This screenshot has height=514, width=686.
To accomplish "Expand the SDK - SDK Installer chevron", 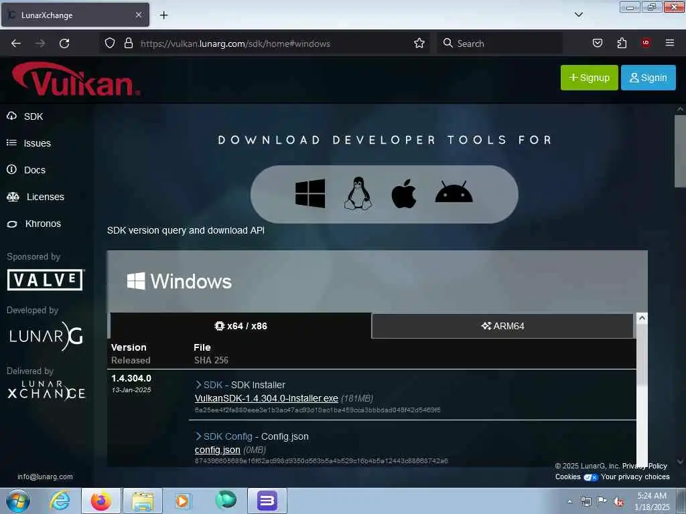I will coord(198,385).
